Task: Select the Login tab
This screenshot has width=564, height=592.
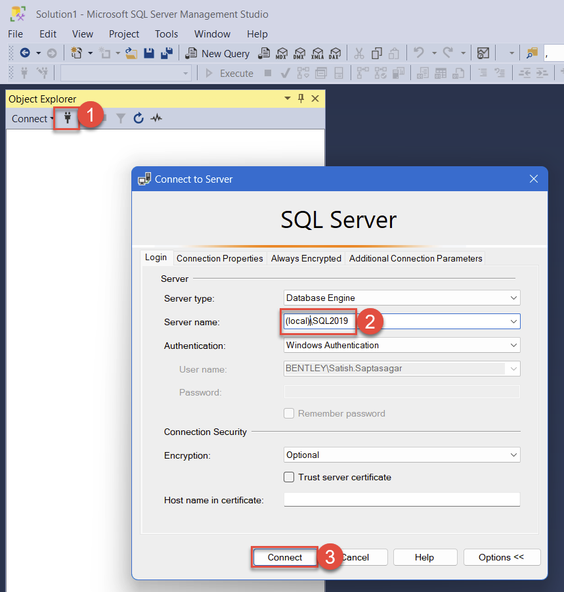Action: [x=156, y=258]
